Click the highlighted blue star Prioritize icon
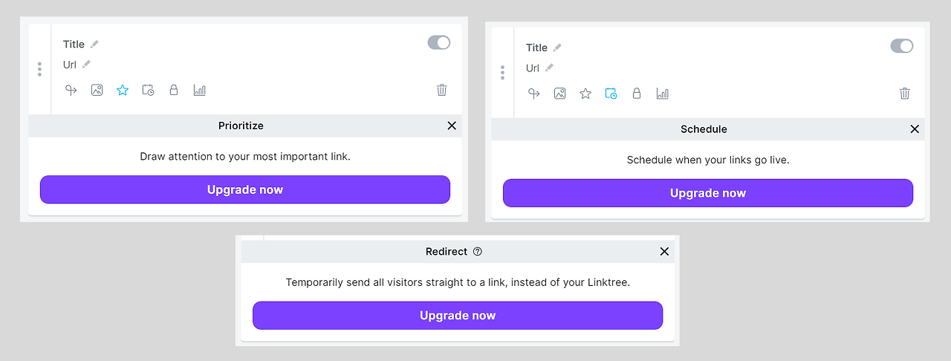The width and height of the screenshot is (951, 361). [x=123, y=91]
